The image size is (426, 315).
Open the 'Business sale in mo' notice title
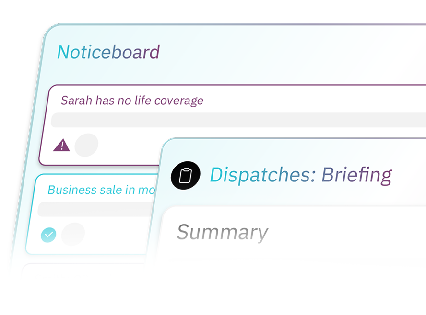pyautogui.click(x=101, y=190)
